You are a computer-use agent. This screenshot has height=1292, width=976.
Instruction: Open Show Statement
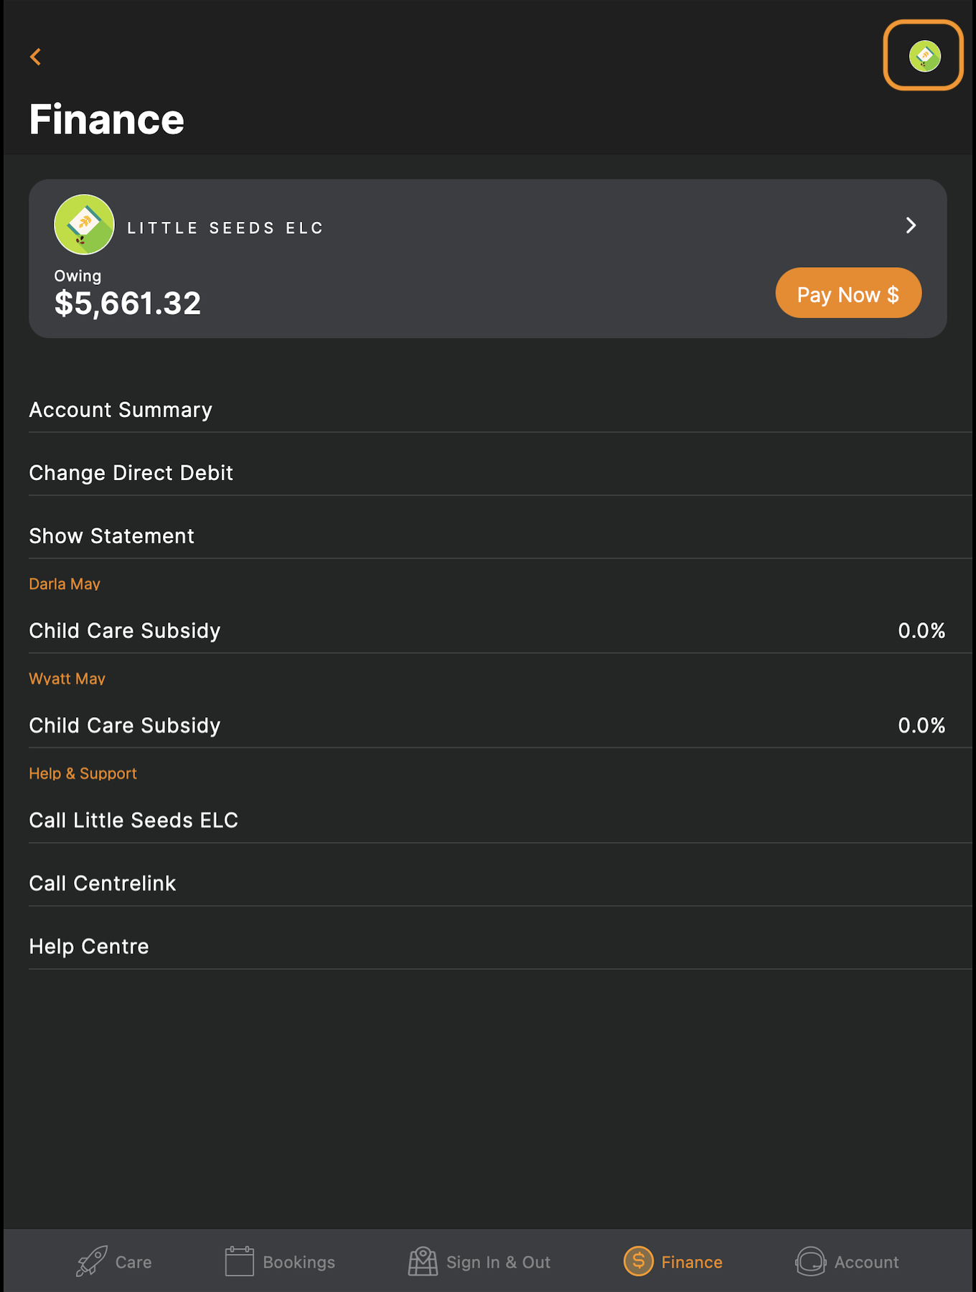(x=111, y=535)
